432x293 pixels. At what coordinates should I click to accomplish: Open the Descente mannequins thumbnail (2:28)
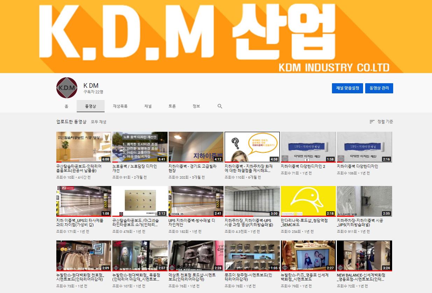[x=196, y=256]
